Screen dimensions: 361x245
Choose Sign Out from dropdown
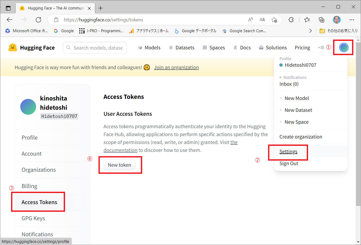pos(311,163)
